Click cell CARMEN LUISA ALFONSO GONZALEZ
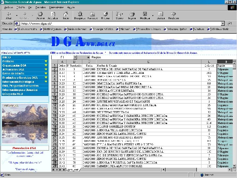237x178 pixels. 149,166
